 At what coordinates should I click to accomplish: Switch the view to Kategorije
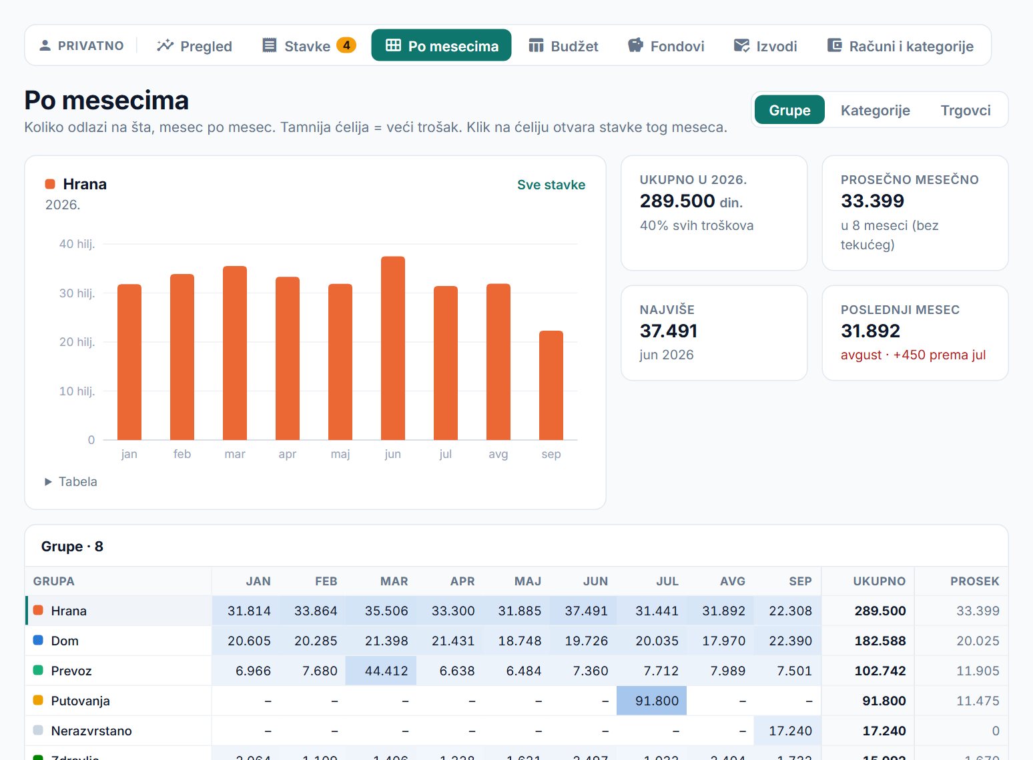tap(875, 110)
